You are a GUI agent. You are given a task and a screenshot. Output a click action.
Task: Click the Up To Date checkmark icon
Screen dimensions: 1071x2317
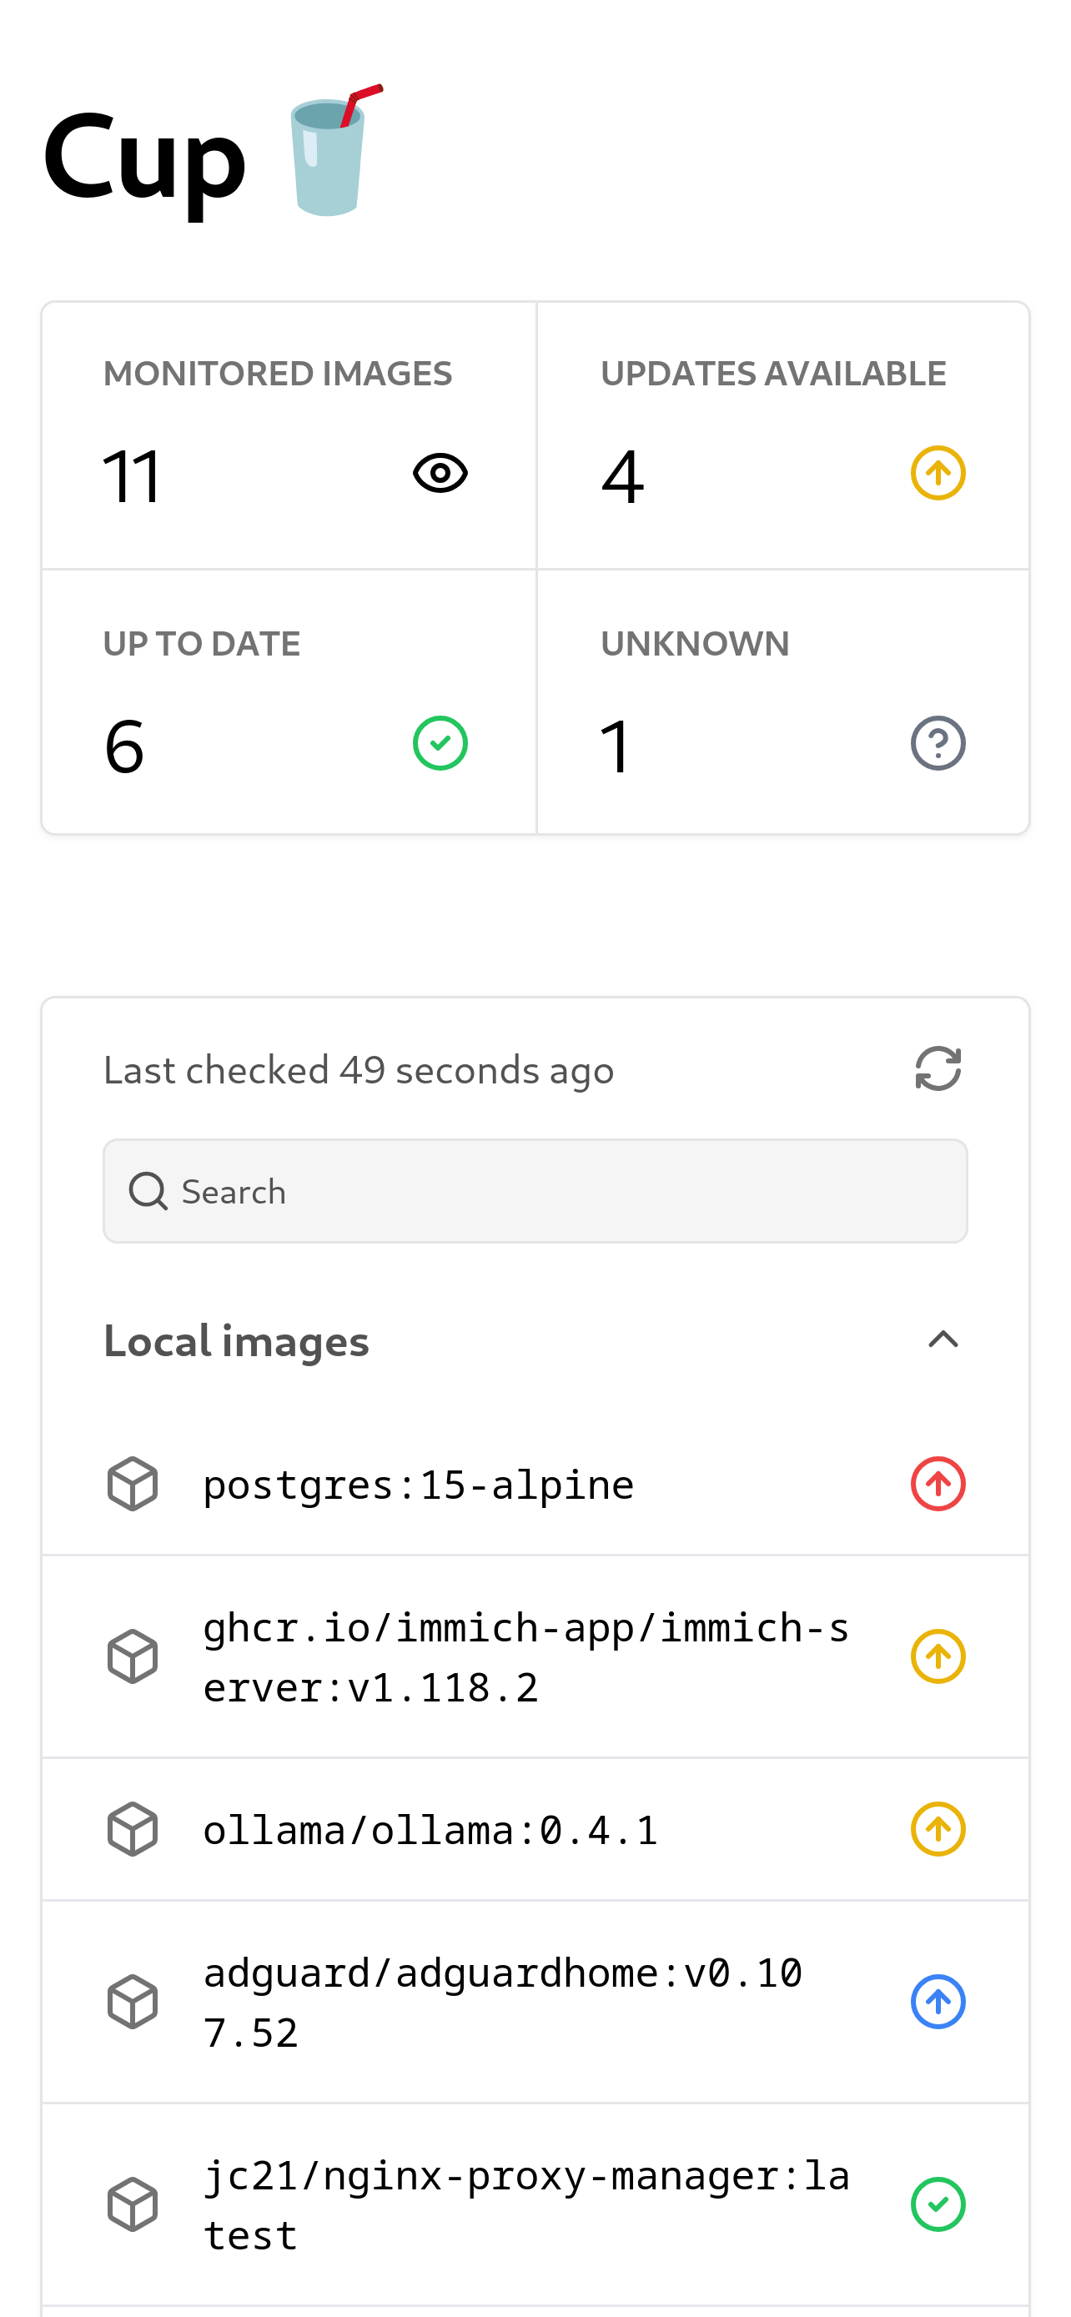pos(440,743)
